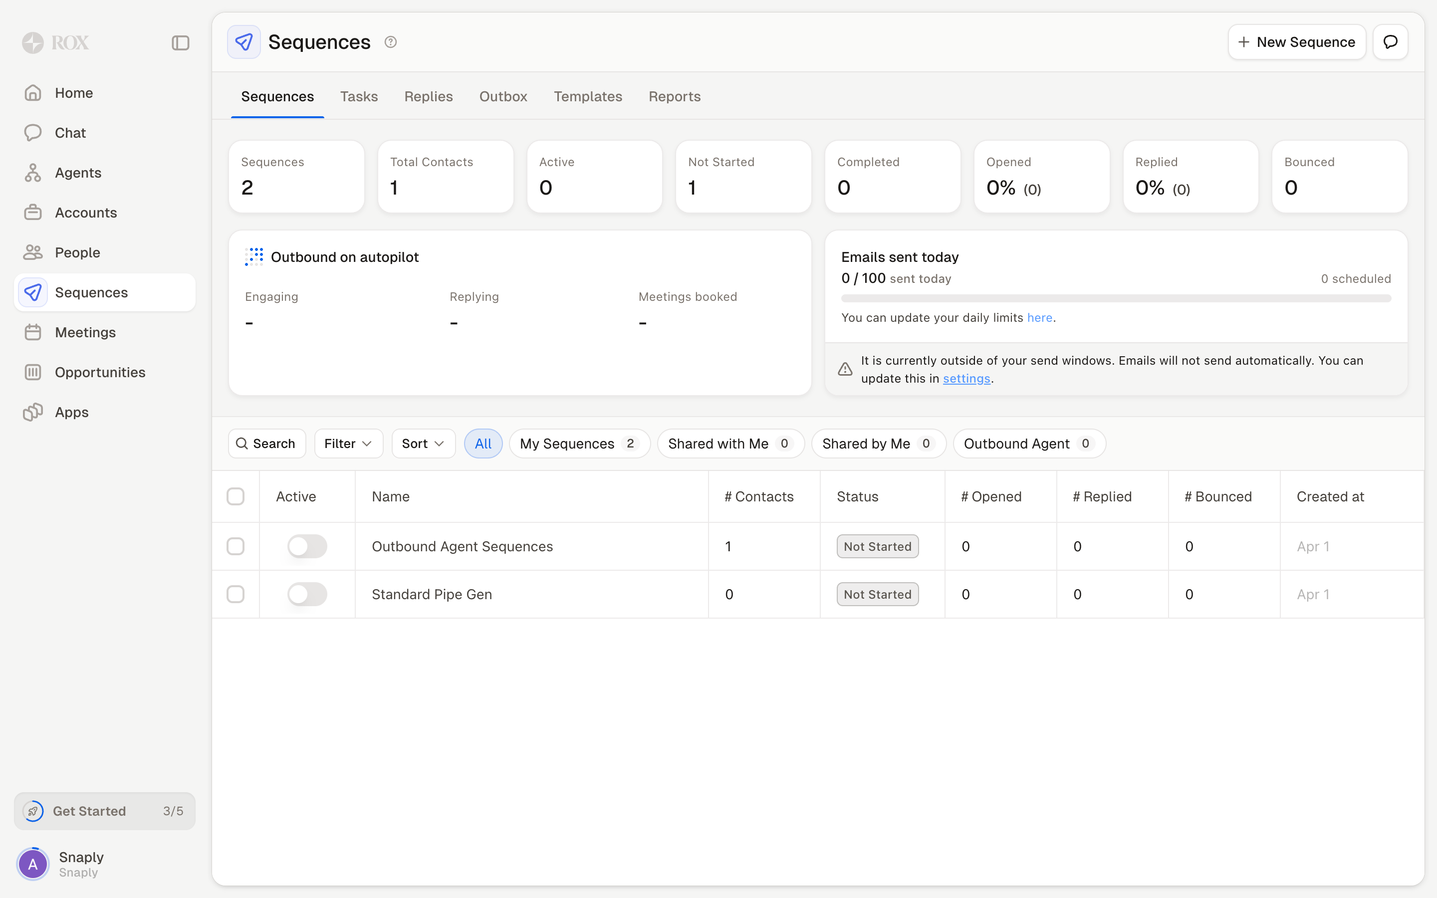
Task: Collapse the sidebar with the panel icon
Action: (x=181, y=43)
